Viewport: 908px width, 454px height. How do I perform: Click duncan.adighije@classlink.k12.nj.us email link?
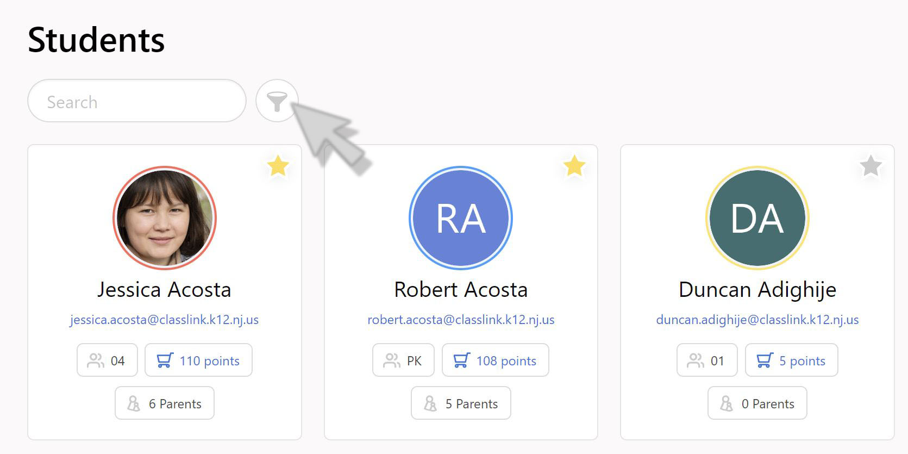757,320
